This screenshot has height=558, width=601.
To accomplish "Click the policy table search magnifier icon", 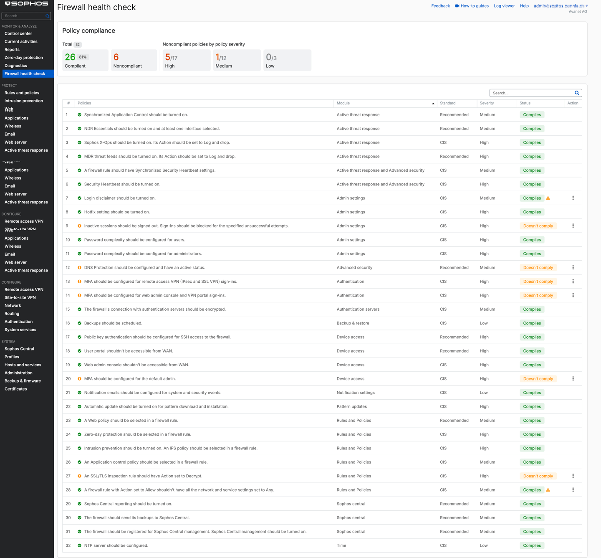I will (x=577, y=93).
